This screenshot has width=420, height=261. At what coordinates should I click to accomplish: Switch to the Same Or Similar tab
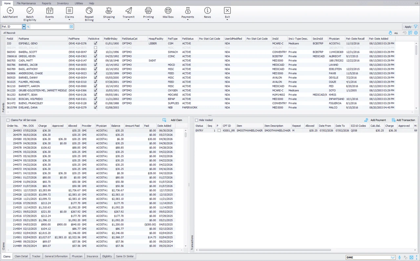click(x=124, y=256)
